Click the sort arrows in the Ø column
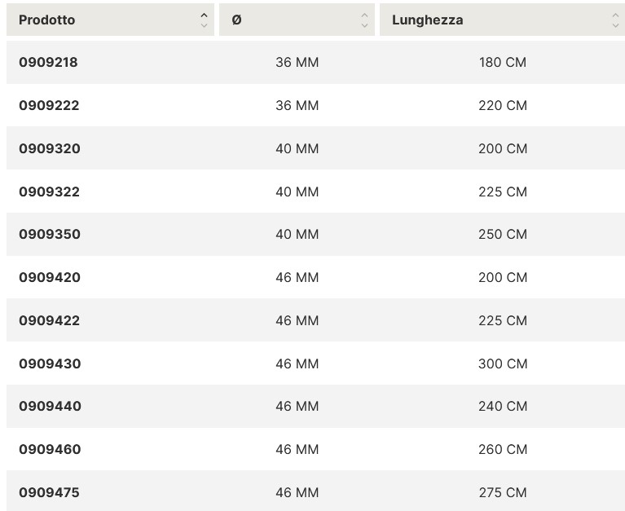This screenshot has width=625, height=511. point(364,20)
